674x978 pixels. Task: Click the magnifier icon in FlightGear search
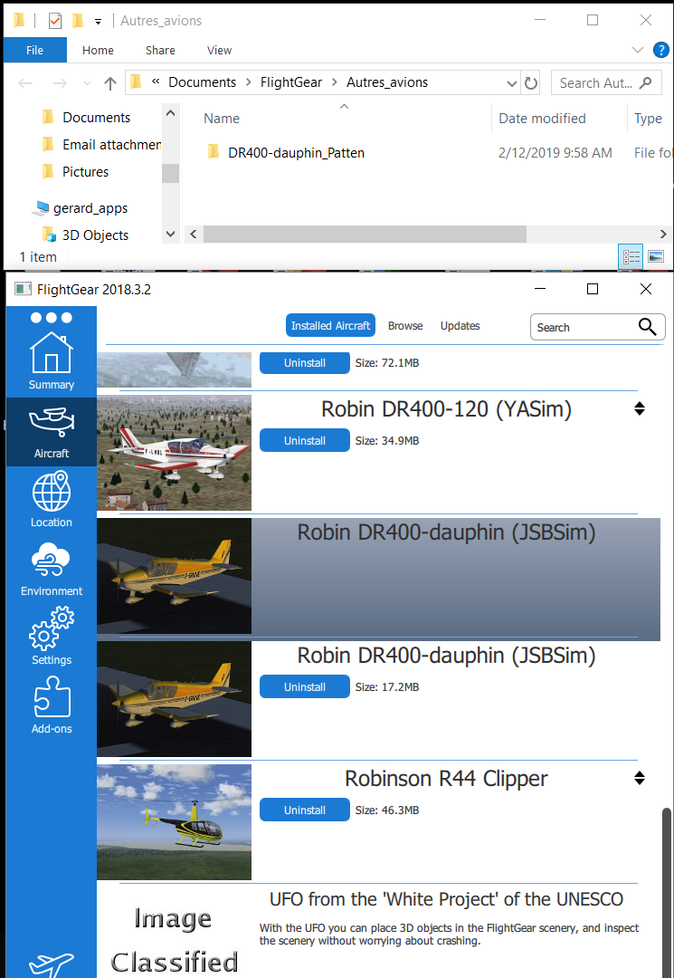[647, 327]
